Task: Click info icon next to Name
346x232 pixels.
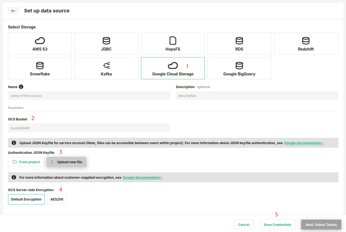Action: click(x=21, y=87)
